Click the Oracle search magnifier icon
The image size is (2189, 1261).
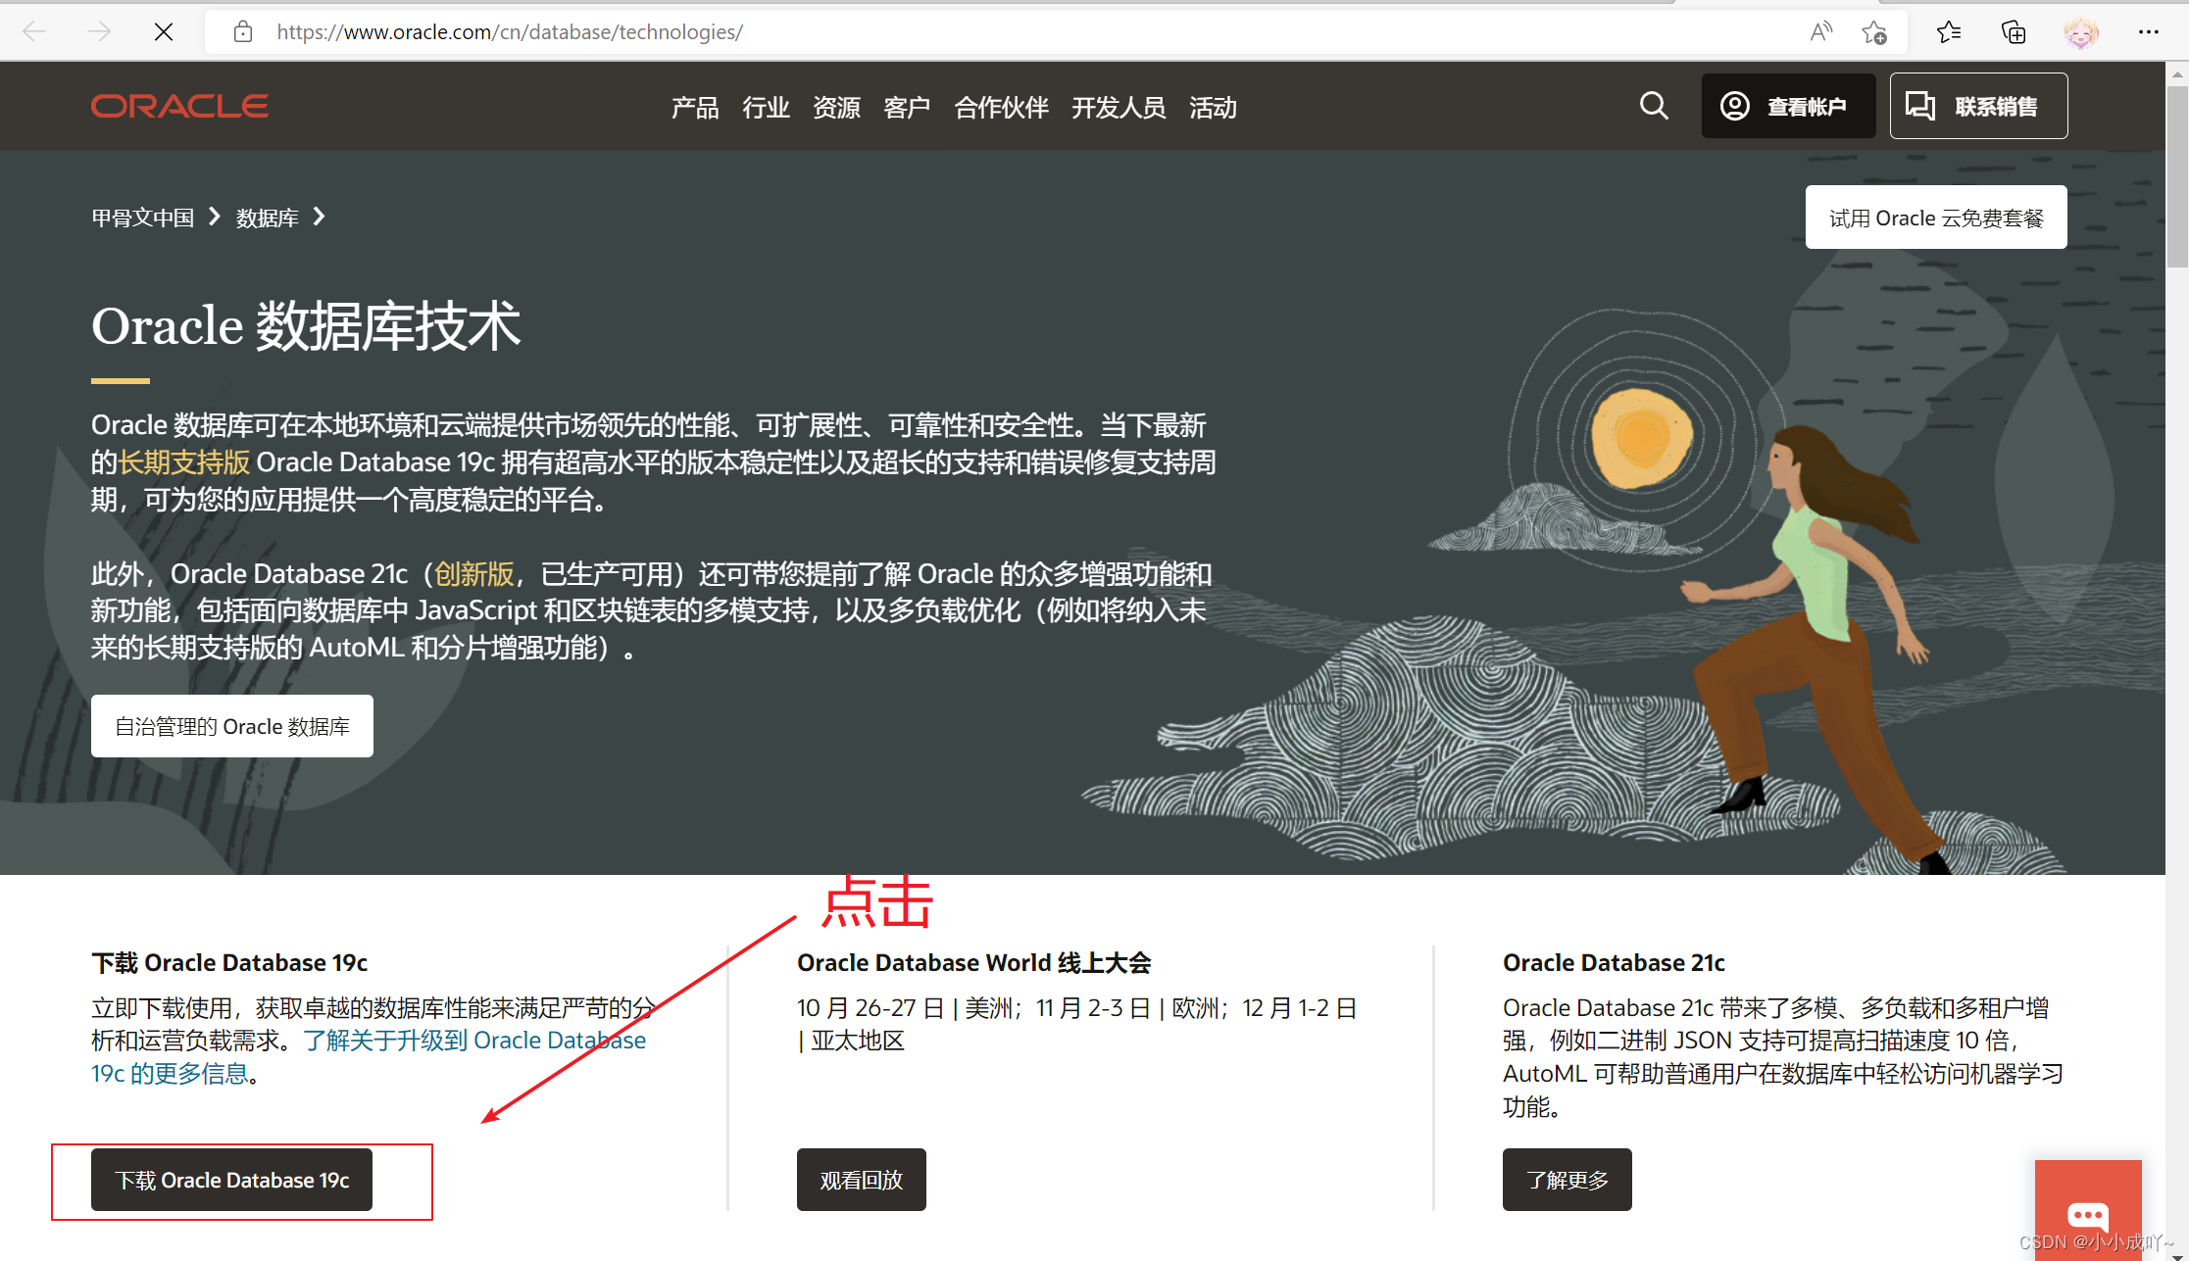tap(1654, 106)
